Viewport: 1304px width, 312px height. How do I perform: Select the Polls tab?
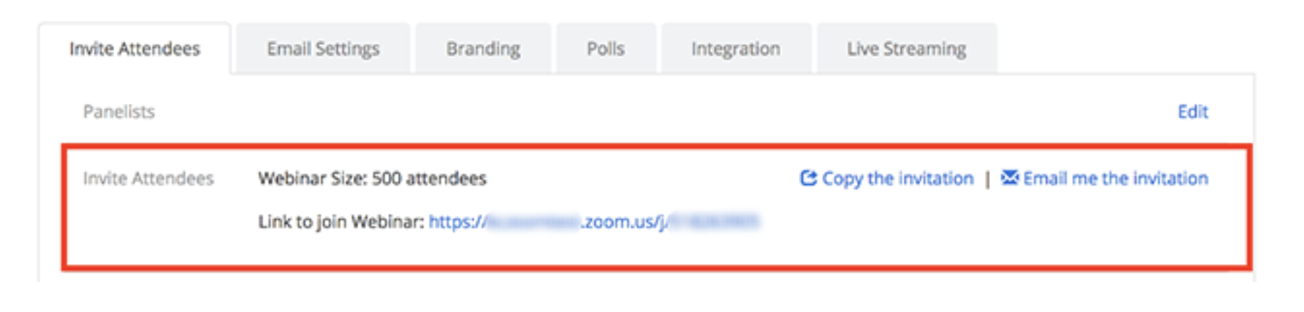point(605,49)
